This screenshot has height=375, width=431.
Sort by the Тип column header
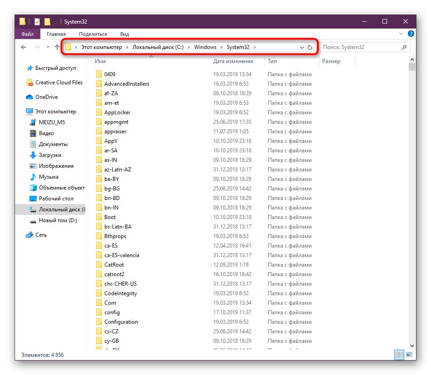pos(272,61)
